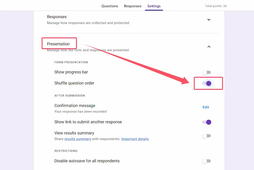This screenshot has height=170, width=254.
Task: Open the Important details link
Action: pos(135,139)
